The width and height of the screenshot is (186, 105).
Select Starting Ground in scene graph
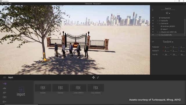click(x=165, y=18)
